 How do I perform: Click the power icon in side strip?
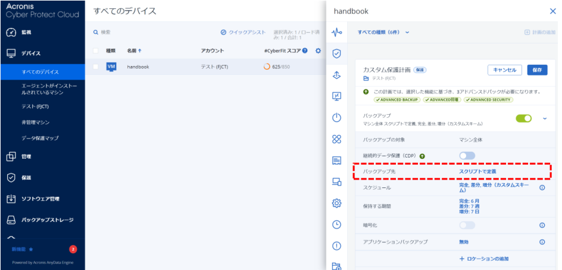pyautogui.click(x=336, y=117)
